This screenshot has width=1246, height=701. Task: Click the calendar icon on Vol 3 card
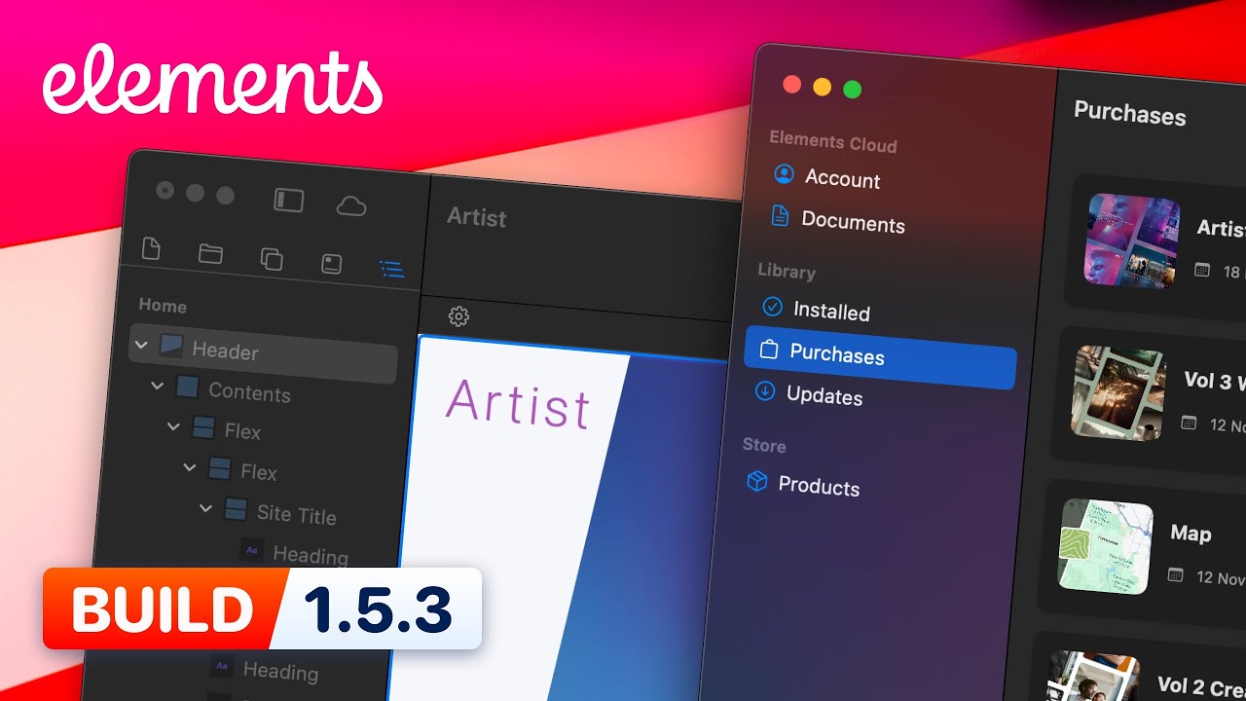click(x=1189, y=423)
